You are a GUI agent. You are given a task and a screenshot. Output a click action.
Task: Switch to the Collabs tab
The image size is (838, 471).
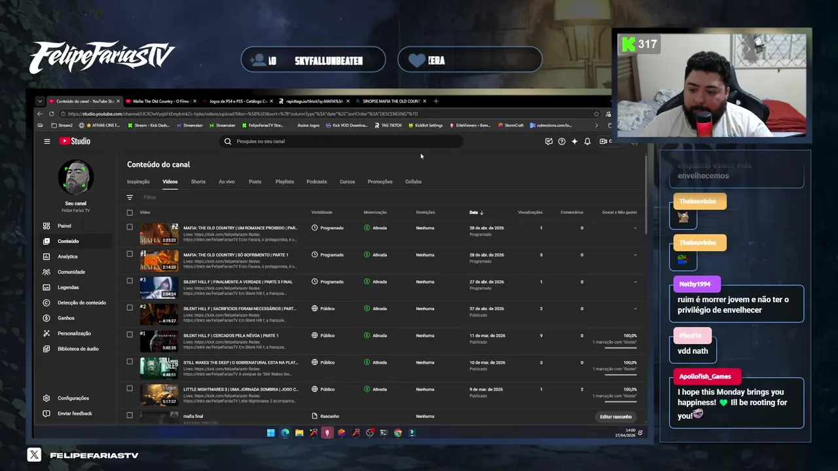[413, 182]
